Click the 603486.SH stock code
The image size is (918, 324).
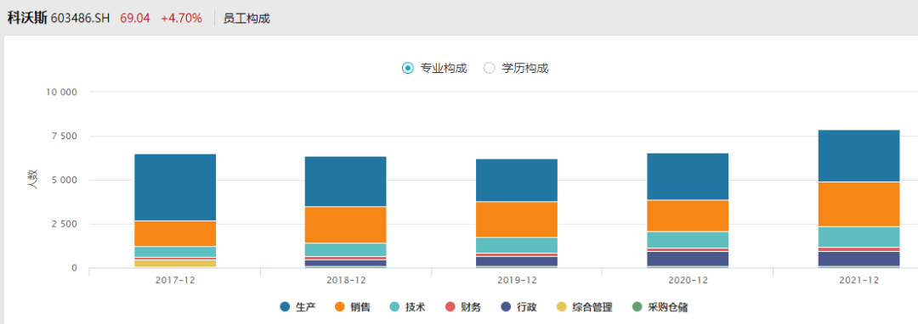click(80, 18)
